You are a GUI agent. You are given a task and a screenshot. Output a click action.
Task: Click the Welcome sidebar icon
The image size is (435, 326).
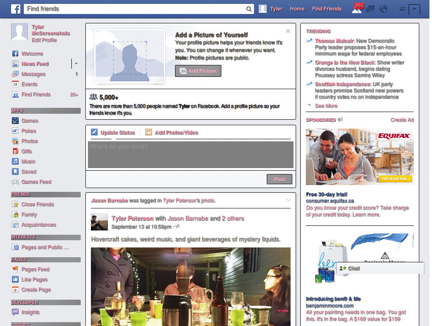pyautogui.click(x=15, y=53)
